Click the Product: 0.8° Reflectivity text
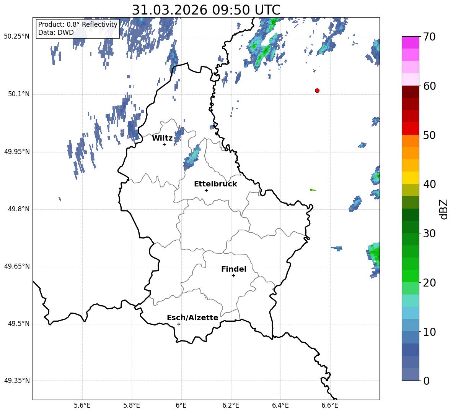 78,24
